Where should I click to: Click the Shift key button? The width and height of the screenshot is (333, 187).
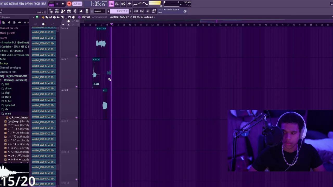(136, 11)
